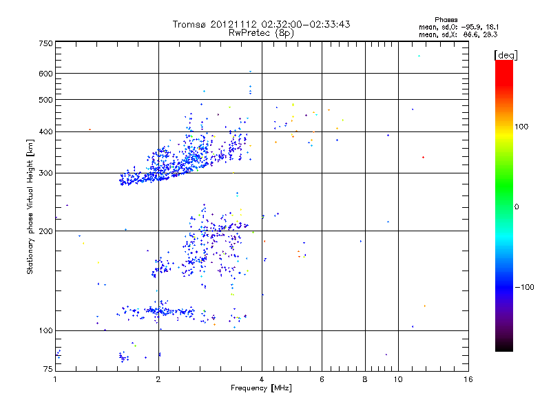Viewport: 551px width, 413px height.
Task: Click the colorbar label "-100"
Action: 525,287
